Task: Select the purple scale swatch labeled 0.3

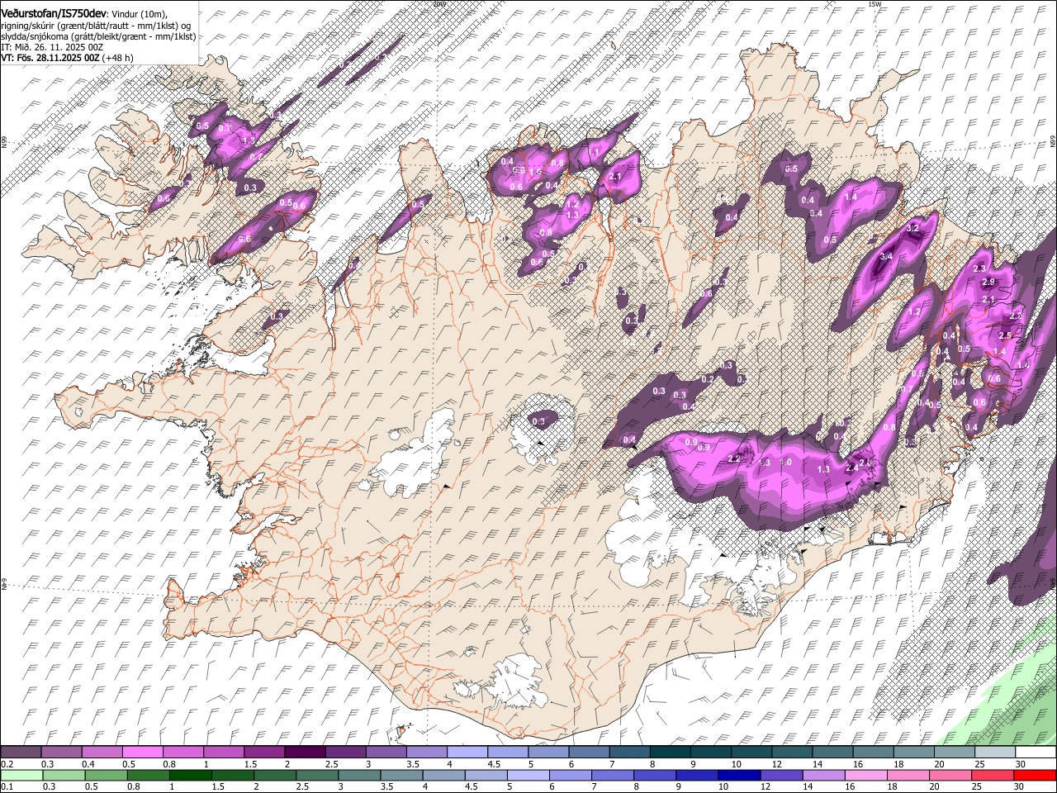Action: (61, 753)
